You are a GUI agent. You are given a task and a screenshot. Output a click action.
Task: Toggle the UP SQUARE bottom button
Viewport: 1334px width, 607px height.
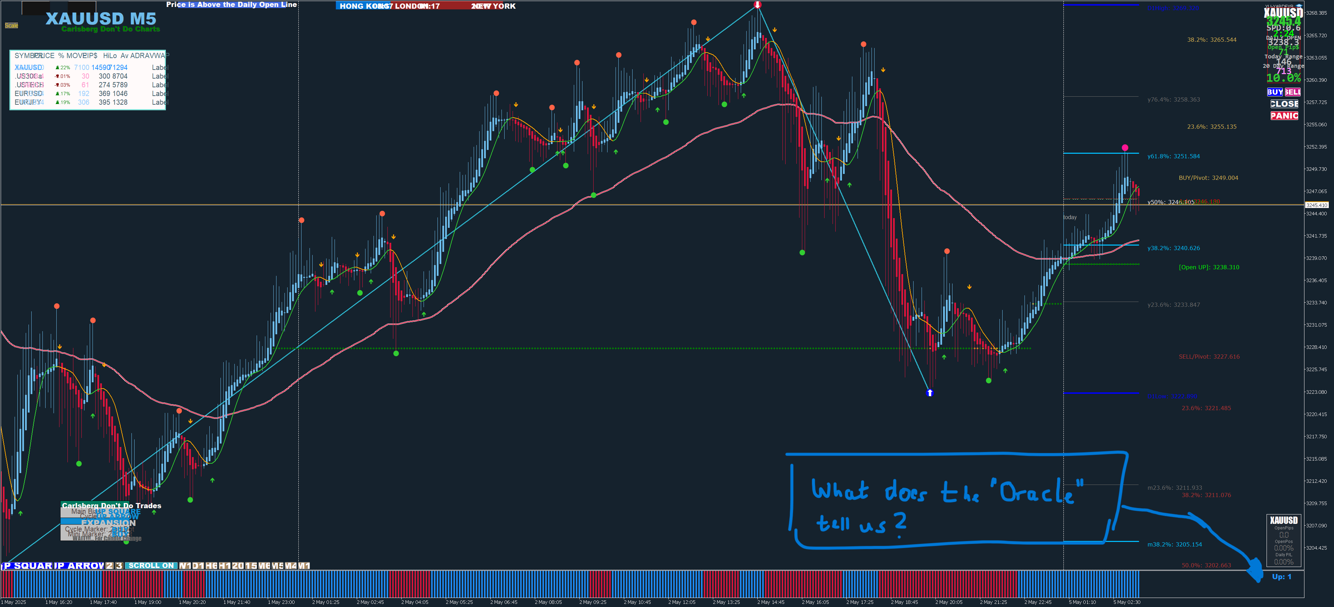(28, 566)
